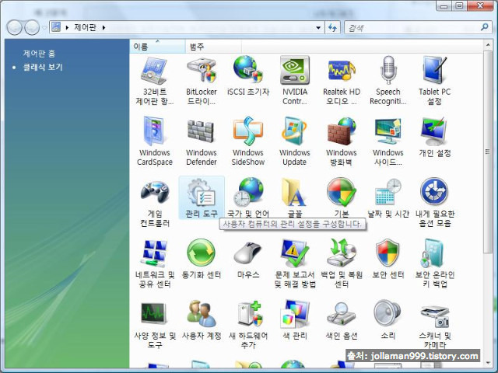Click the 클래식 보기 link

43,68
